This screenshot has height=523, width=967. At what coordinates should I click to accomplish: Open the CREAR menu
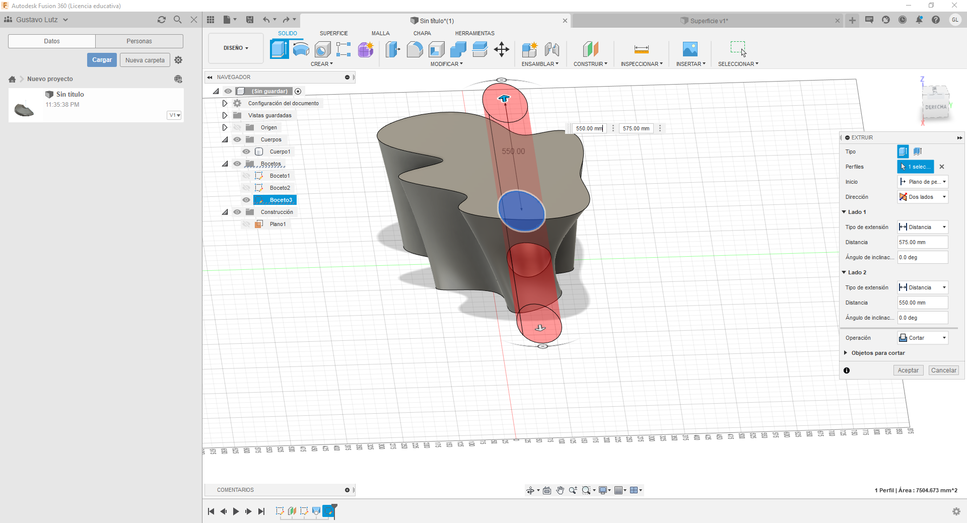321,64
